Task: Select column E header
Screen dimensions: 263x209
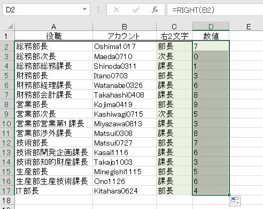Action: (249, 27)
